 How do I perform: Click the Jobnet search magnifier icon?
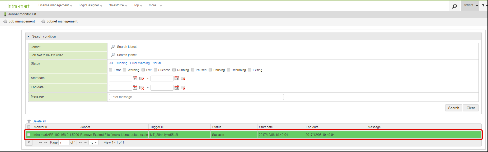point(113,47)
